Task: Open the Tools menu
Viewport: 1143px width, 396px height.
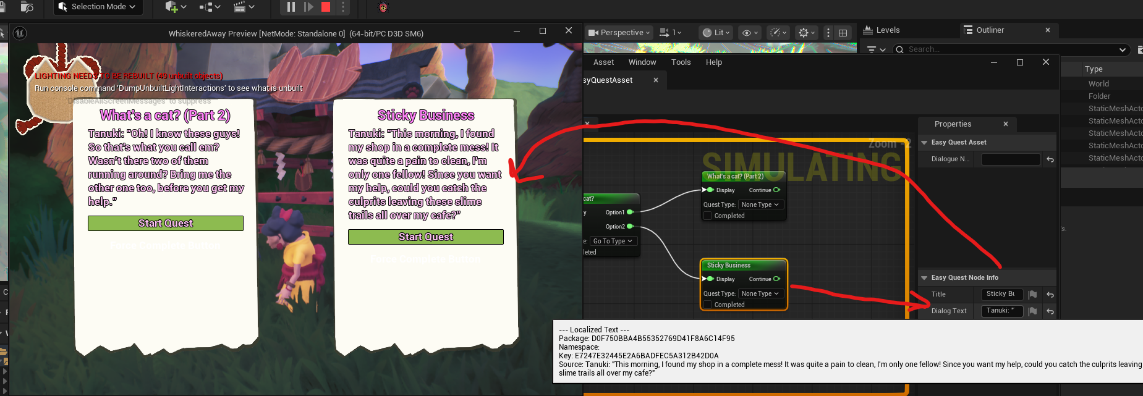Action: tap(681, 62)
